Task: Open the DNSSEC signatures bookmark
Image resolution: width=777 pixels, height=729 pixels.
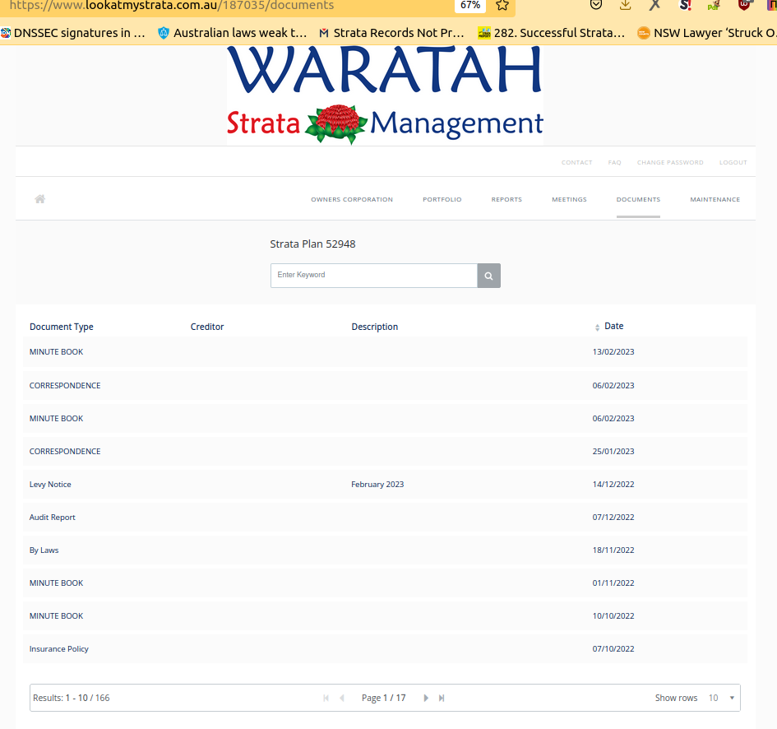Action: tap(73, 33)
